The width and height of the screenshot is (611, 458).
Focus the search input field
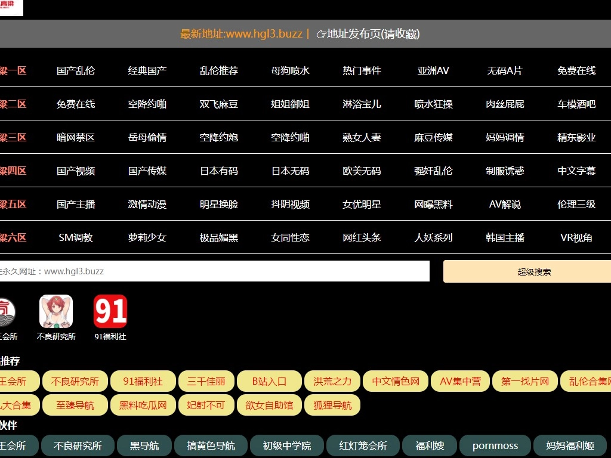coord(215,271)
